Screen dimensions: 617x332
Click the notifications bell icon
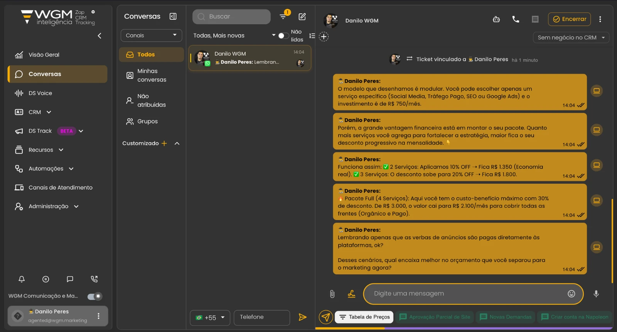pyautogui.click(x=22, y=279)
